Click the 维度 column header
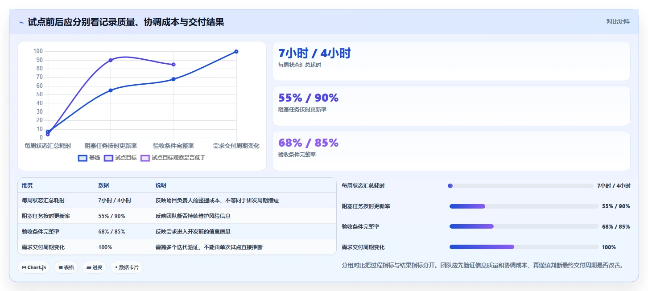The height and width of the screenshot is (291, 648). coord(27,185)
